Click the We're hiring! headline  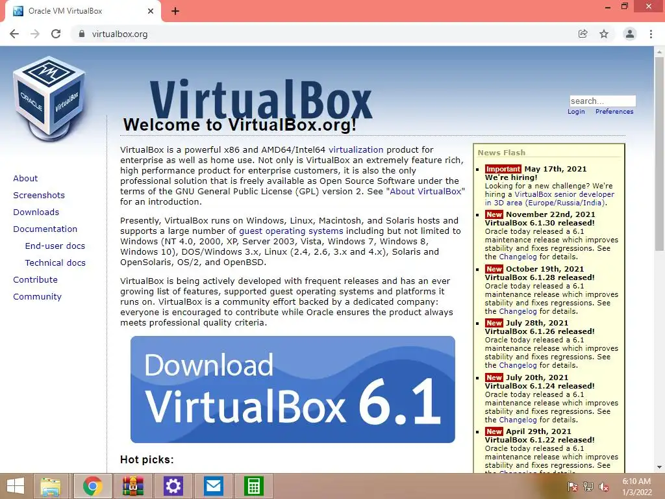(511, 177)
